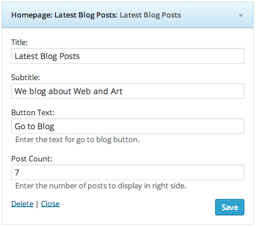Save the widget settings
Screen dimensions: 256x227
pyautogui.click(x=230, y=207)
